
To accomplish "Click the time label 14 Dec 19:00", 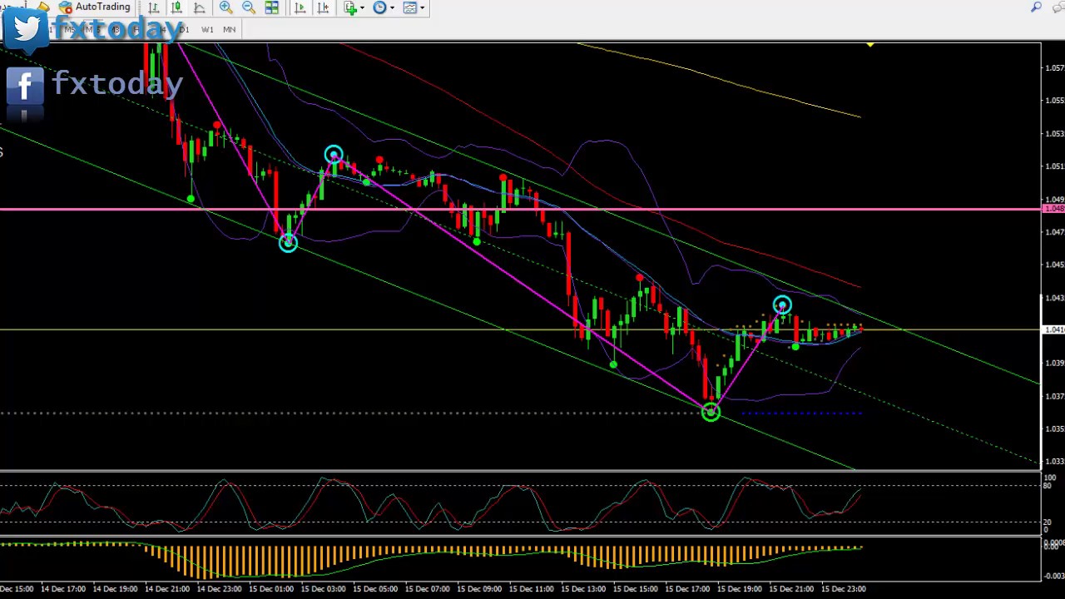I will pyautogui.click(x=116, y=589).
